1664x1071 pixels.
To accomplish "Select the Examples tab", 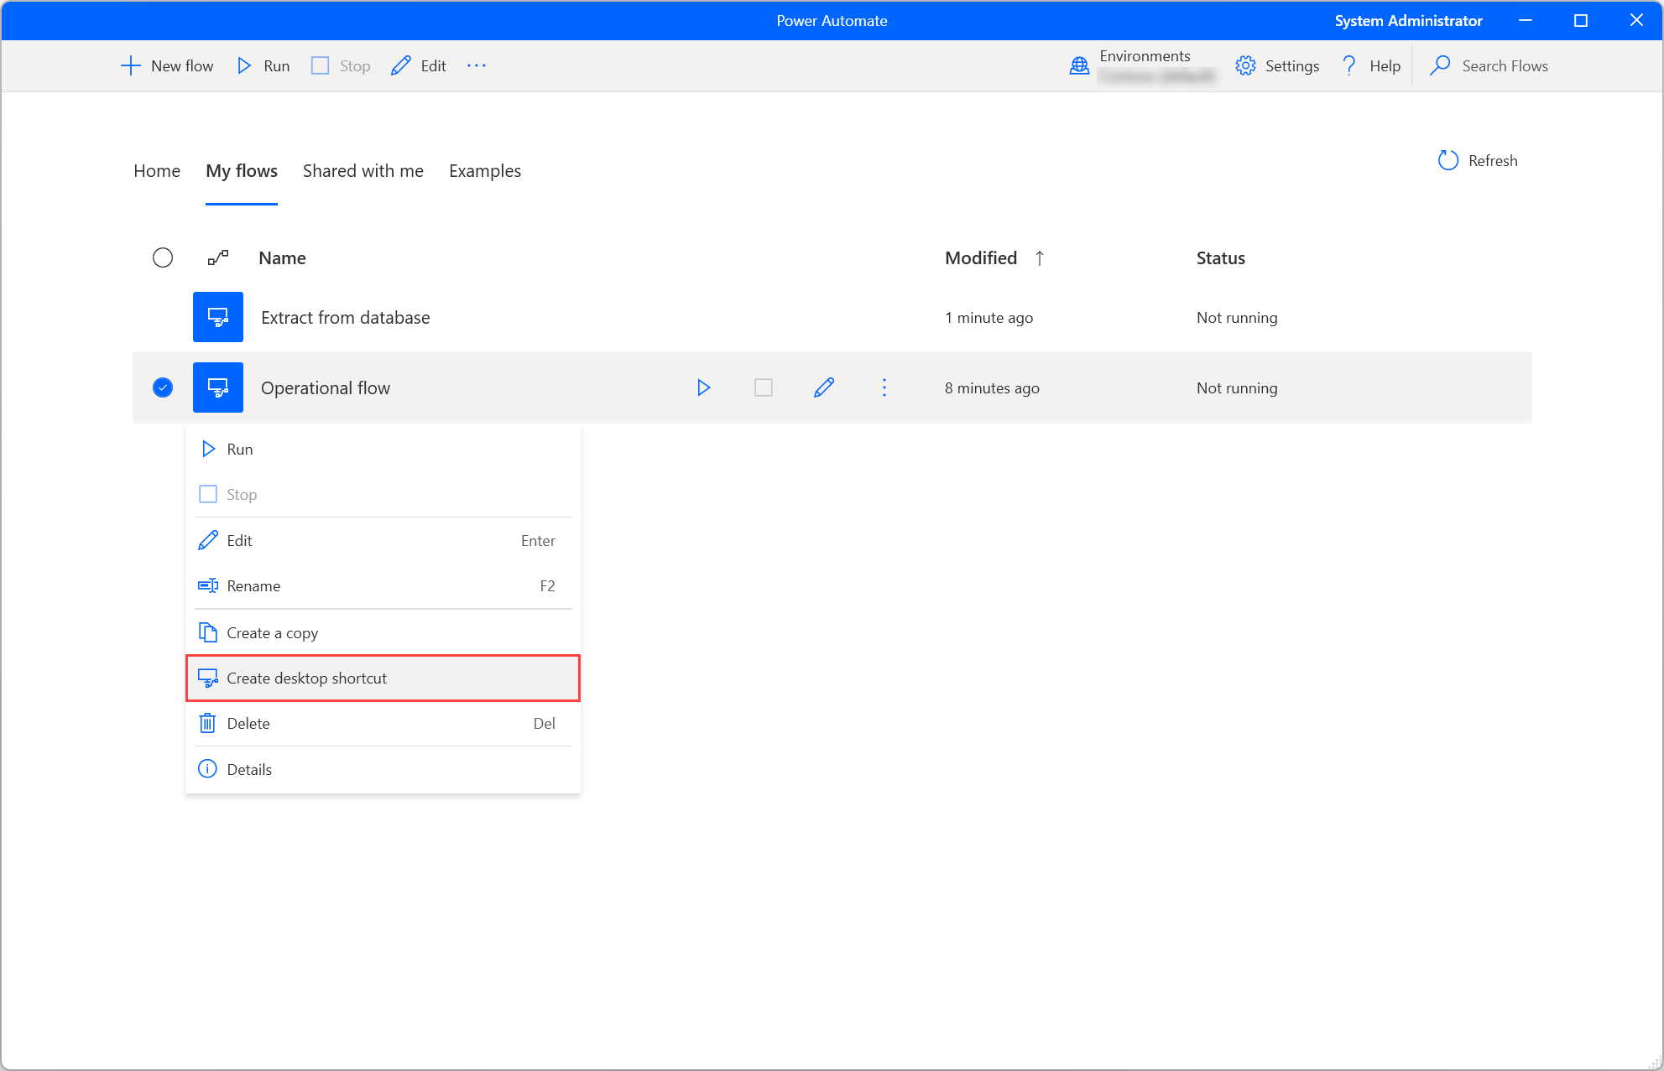I will coord(485,169).
